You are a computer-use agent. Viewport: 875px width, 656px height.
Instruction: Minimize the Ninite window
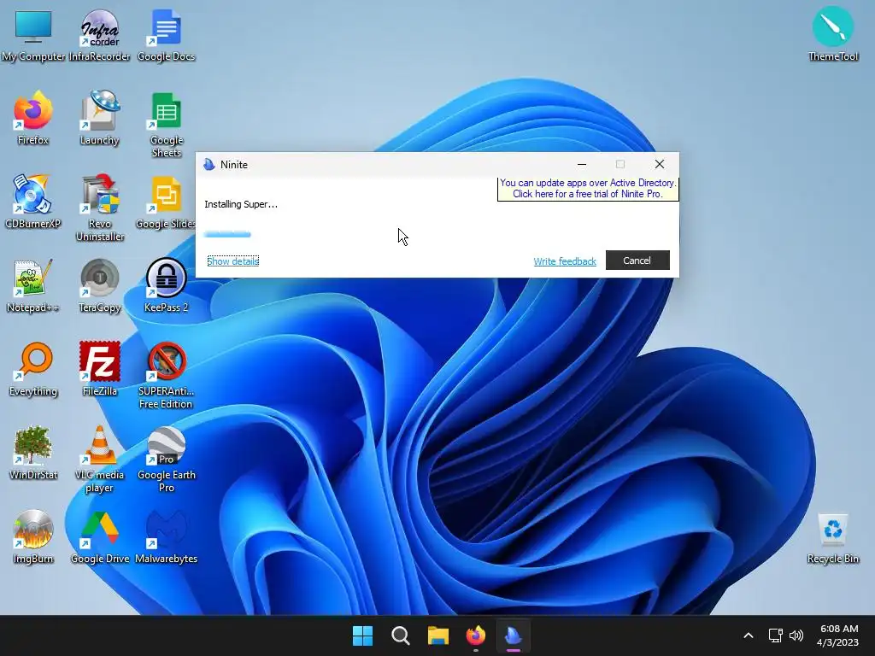click(582, 165)
